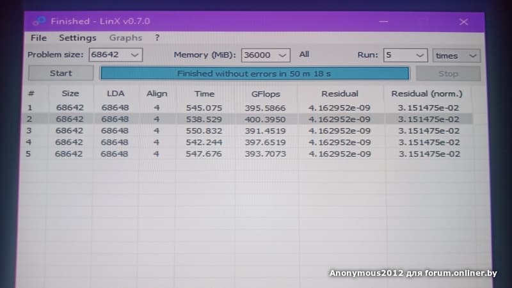Click the finished progress bar status
This screenshot has width=512, height=288.
tap(254, 74)
